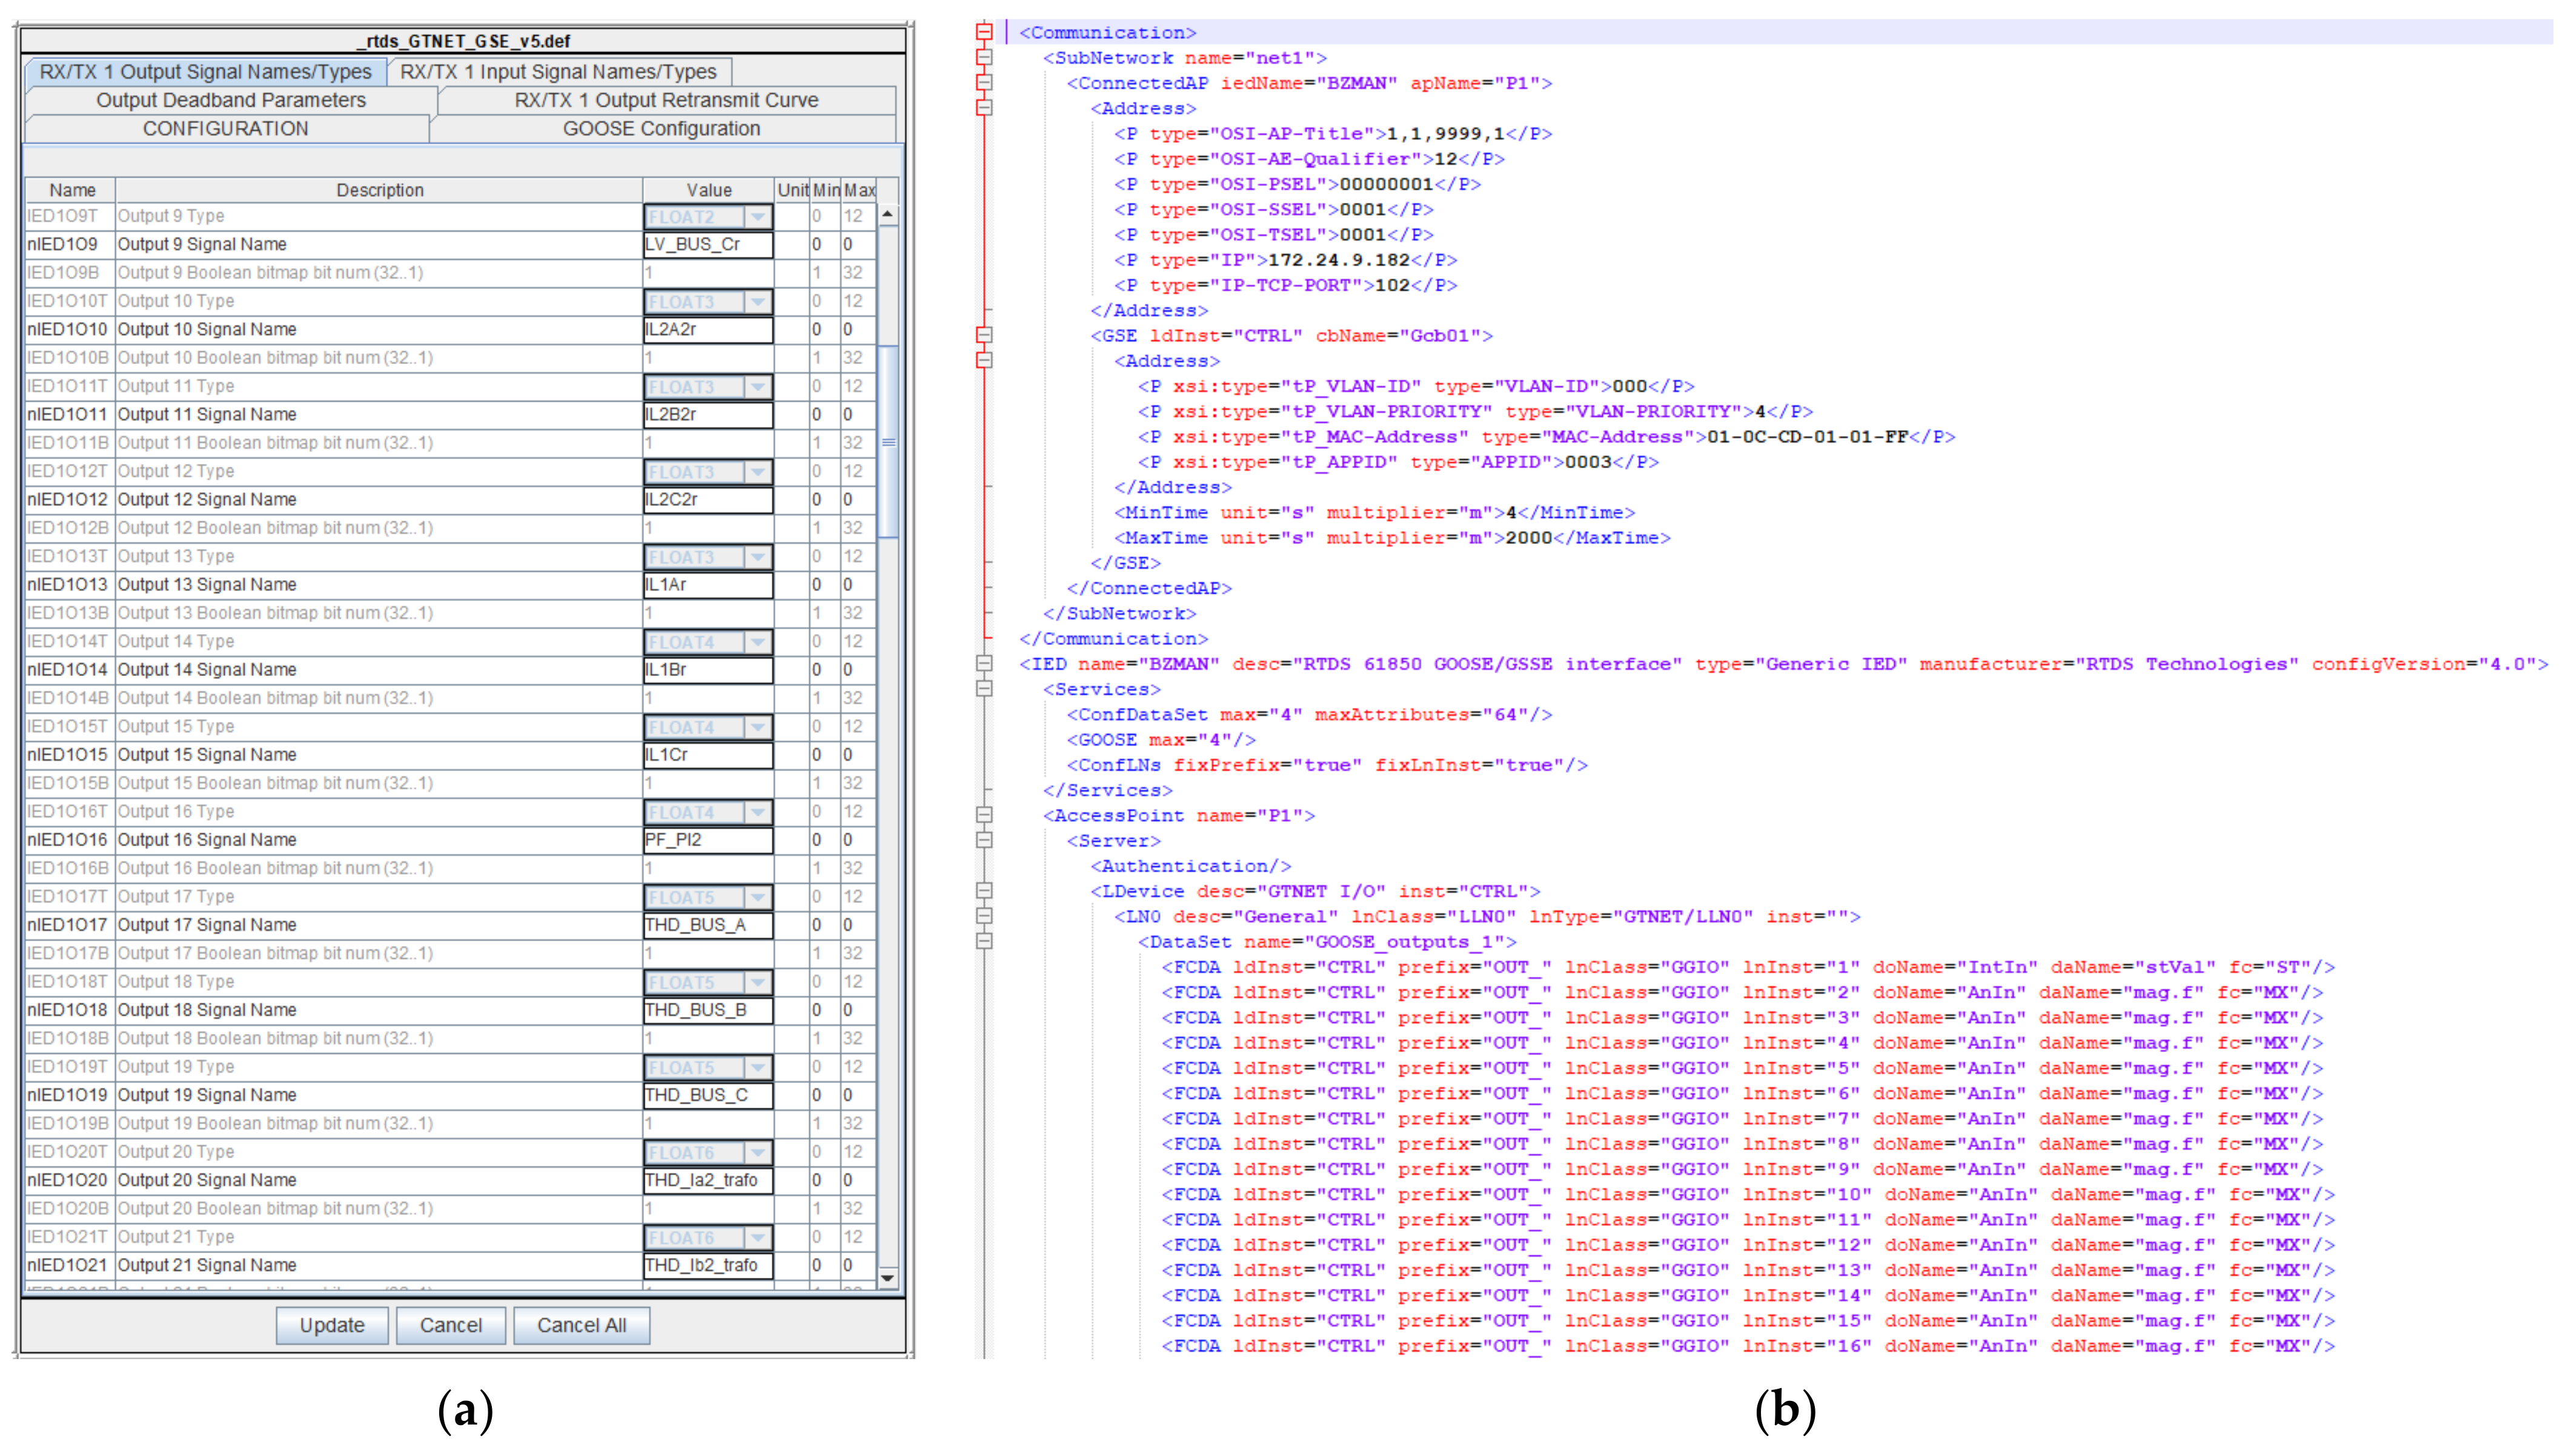Collapse the IED BZMAN fold marker
Screen dimensions: 2566x1456
click(984, 663)
